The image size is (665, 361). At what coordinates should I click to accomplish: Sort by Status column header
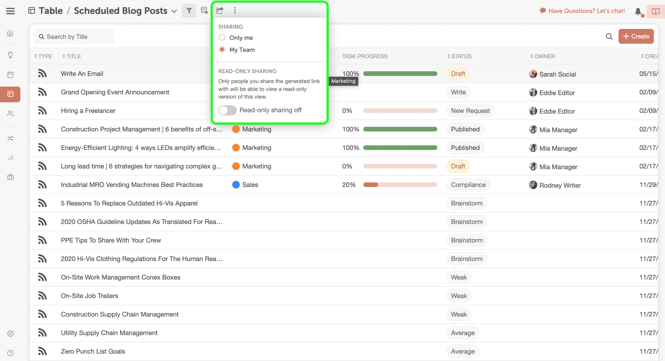(461, 56)
